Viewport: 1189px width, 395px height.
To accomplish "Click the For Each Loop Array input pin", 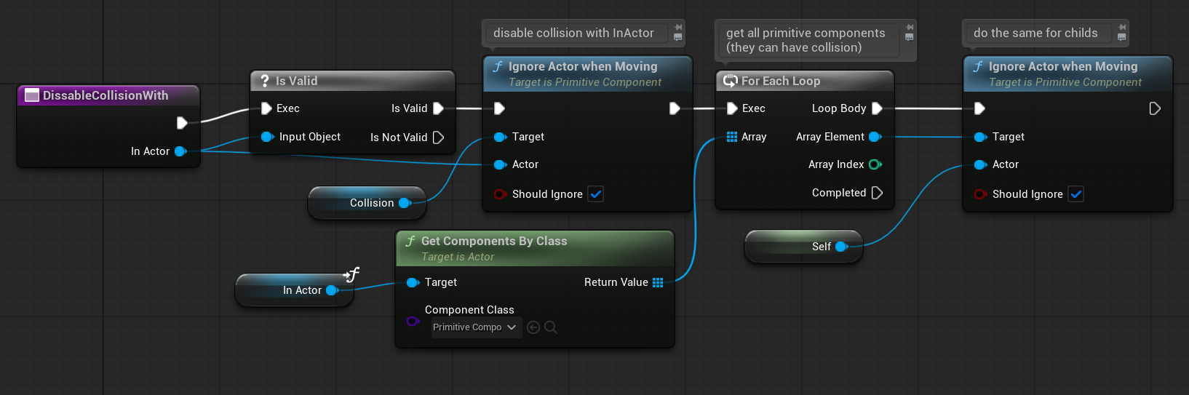I will point(732,137).
